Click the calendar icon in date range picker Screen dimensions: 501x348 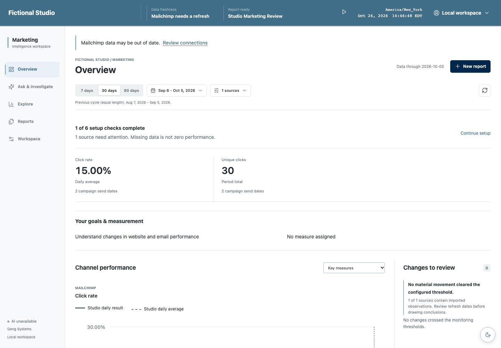click(153, 90)
